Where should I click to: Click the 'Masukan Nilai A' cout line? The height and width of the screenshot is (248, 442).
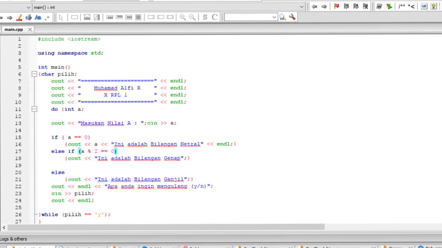(x=114, y=123)
